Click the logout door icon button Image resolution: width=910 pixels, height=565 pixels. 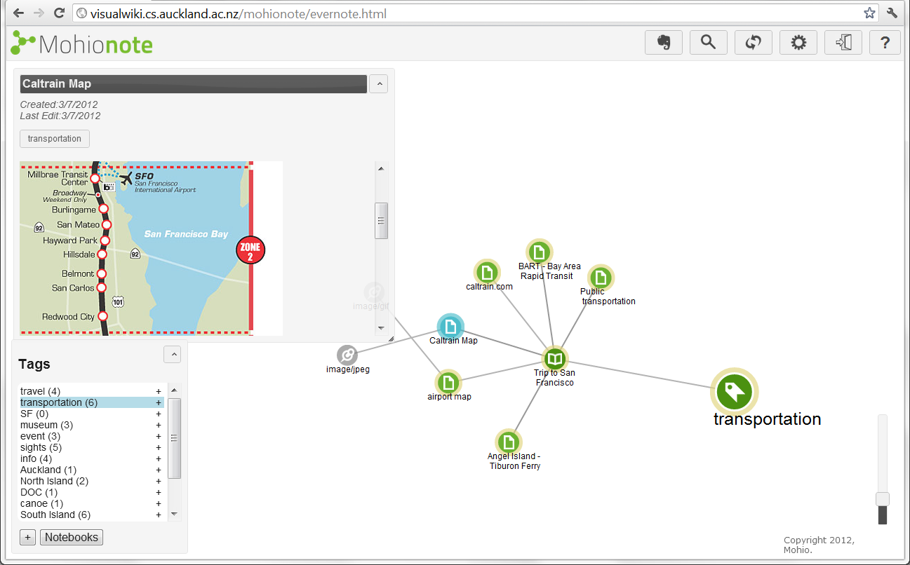(x=843, y=43)
